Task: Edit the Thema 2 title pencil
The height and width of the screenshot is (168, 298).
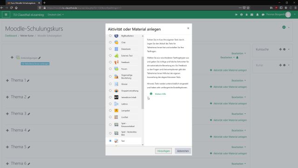Action: pos(29,98)
